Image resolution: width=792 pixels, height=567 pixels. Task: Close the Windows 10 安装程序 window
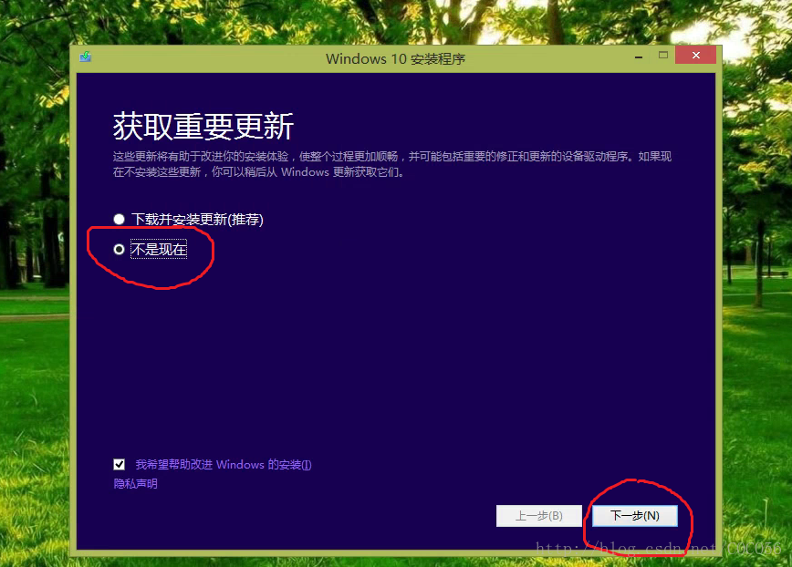click(x=695, y=56)
